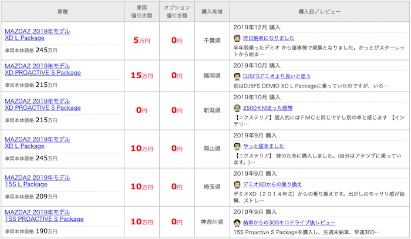Click the 10万円 discount in 岡山県 row
Screen dimensions: 411x239
click(x=142, y=149)
